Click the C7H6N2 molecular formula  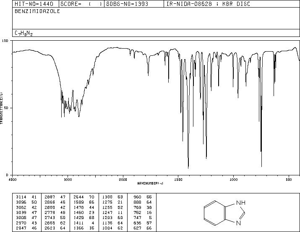[24, 33]
